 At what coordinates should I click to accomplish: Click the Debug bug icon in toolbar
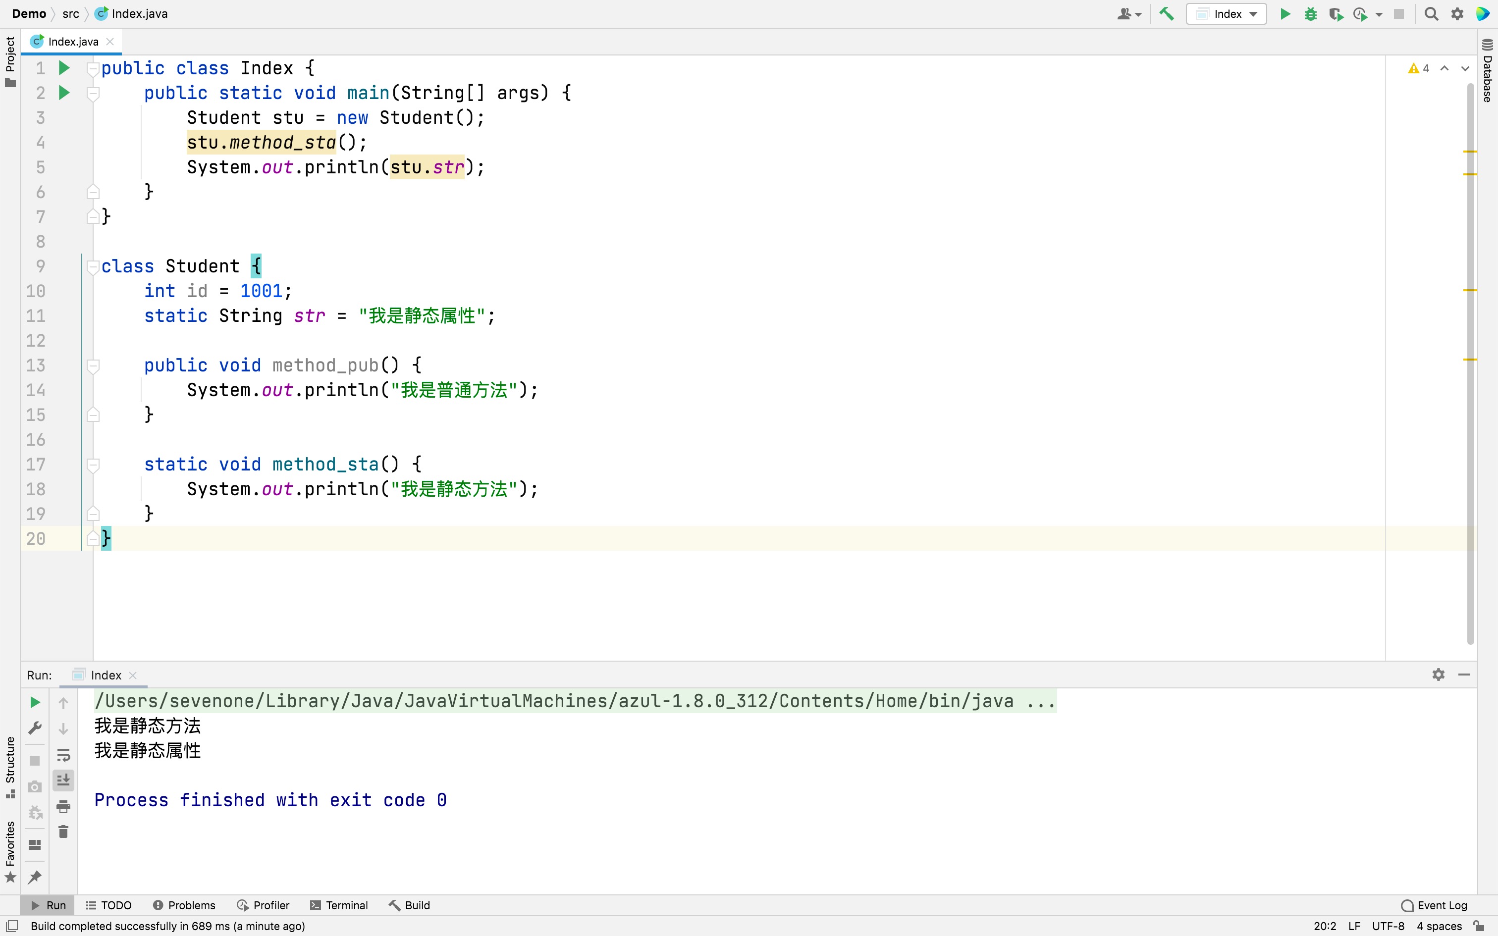click(1310, 14)
